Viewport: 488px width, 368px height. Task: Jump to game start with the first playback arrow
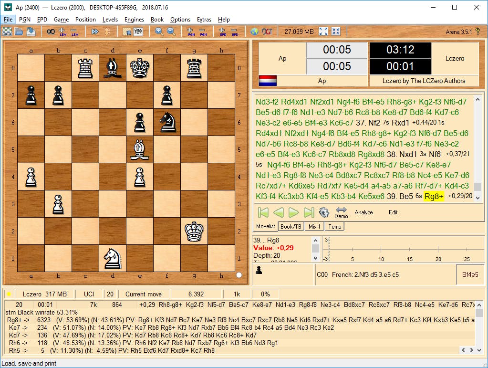[x=262, y=212]
